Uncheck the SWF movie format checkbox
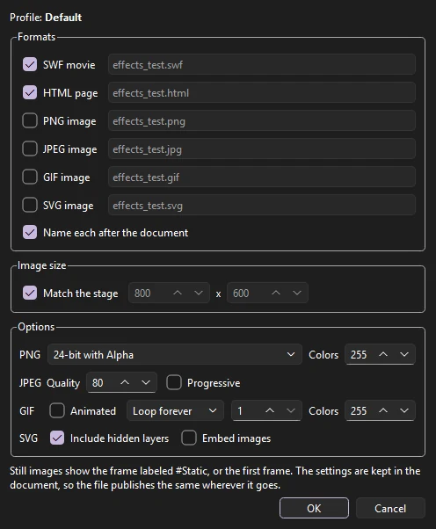Screen dimensions: 436x529 click(30, 64)
